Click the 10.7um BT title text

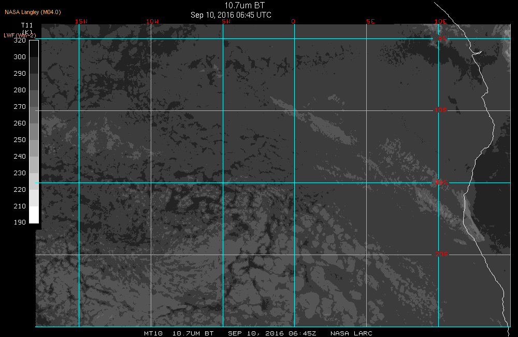(x=244, y=6)
